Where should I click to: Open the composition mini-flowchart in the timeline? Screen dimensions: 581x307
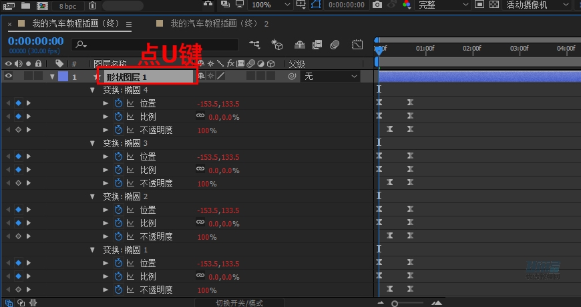pos(255,45)
